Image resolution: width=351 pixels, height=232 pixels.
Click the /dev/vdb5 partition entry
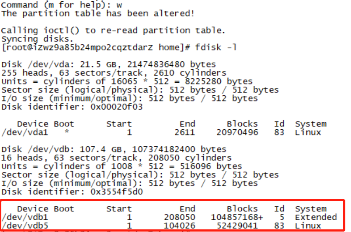161,226
